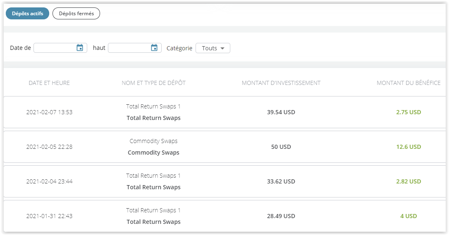Click the 'haut' date input field

(129, 48)
